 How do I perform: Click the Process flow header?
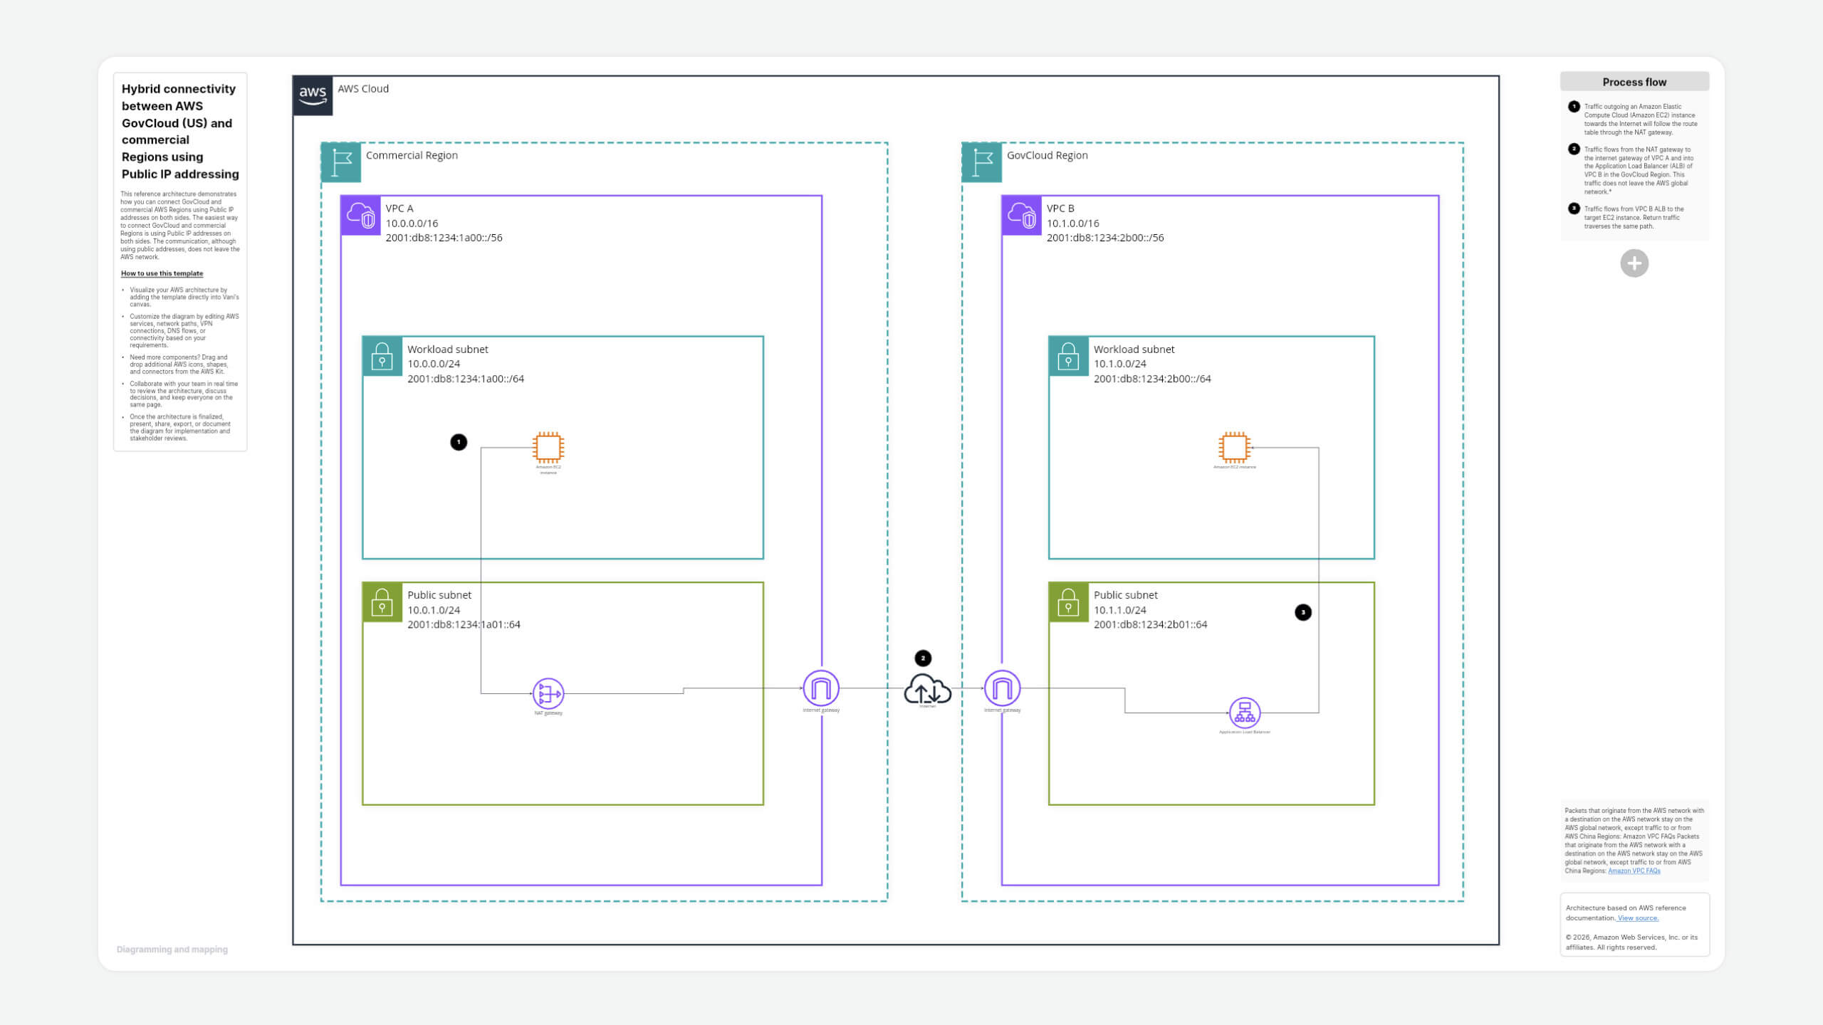tap(1634, 82)
